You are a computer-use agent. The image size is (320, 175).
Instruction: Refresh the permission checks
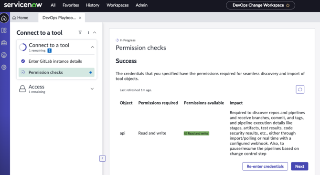(x=300, y=89)
